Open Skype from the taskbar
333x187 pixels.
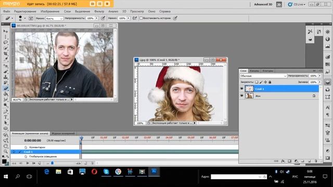click(x=106, y=171)
